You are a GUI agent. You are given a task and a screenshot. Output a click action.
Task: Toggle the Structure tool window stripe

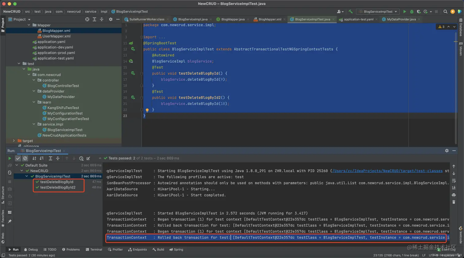point(3,195)
